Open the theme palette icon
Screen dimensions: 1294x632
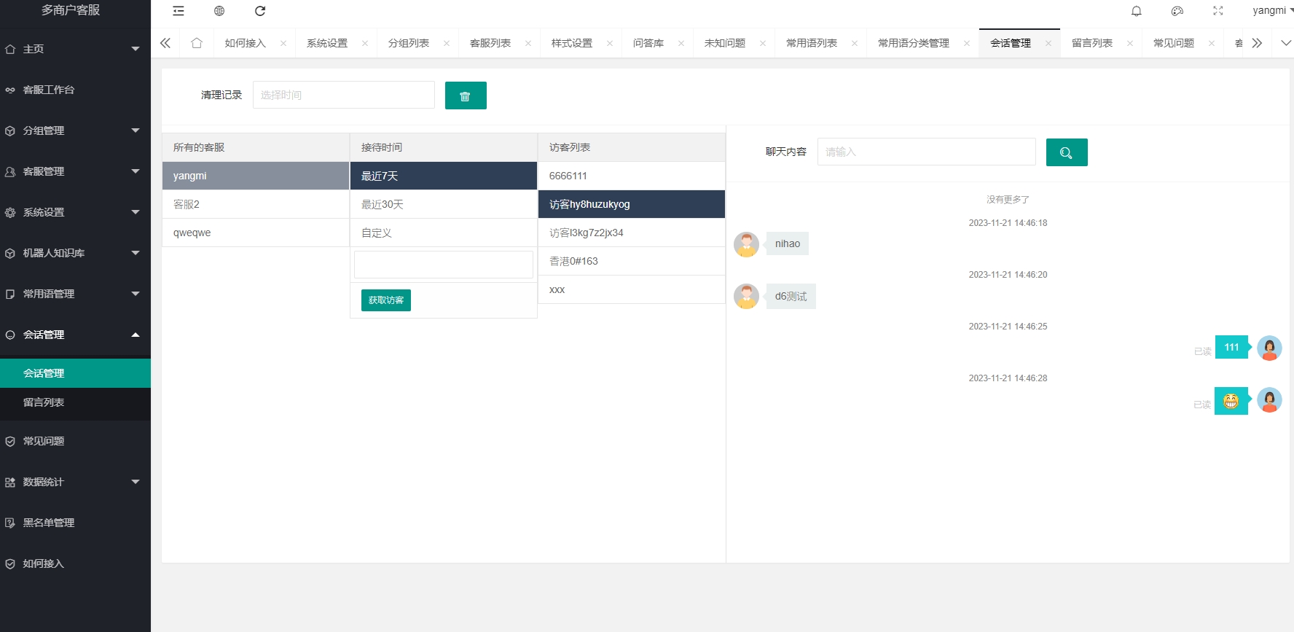pyautogui.click(x=1177, y=11)
